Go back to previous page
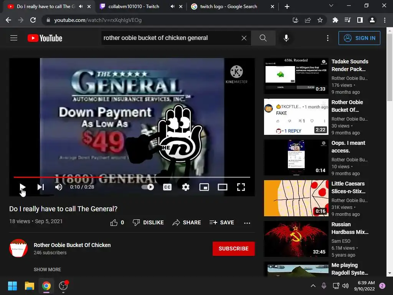The width and height of the screenshot is (393, 295). 8,20
